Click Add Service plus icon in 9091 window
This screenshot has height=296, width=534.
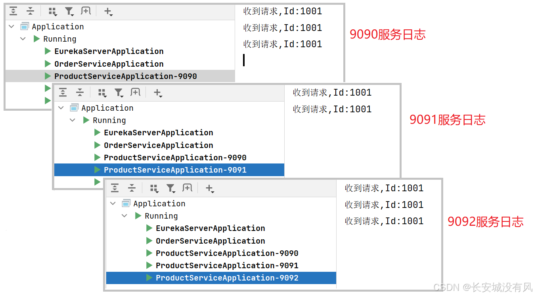(x=158, y=93)
